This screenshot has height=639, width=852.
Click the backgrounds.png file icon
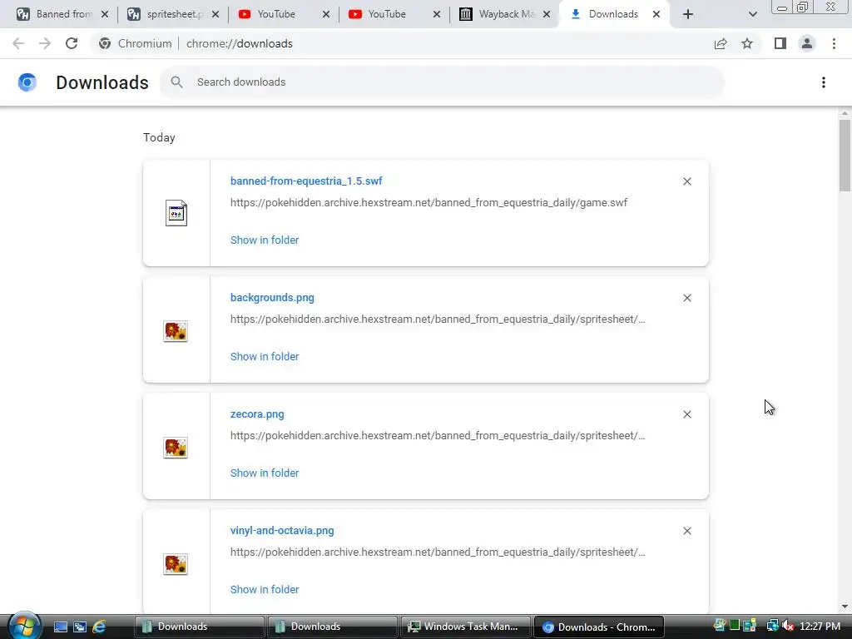176,331
